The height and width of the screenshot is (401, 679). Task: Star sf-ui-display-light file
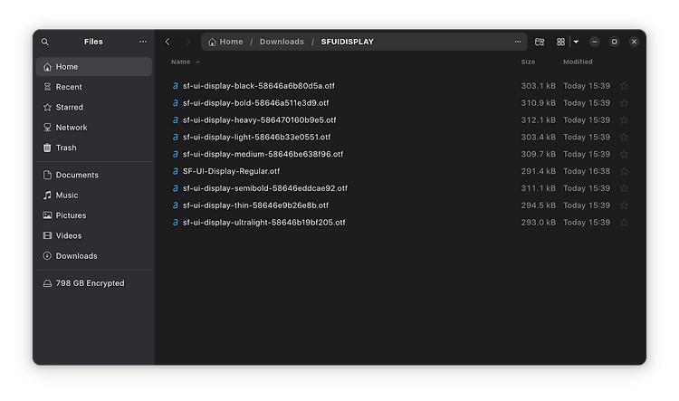pyautogui.click(x=624, y=138)
